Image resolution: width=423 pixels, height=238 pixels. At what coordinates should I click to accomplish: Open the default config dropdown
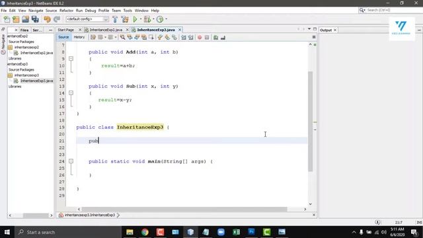(87, 19)
